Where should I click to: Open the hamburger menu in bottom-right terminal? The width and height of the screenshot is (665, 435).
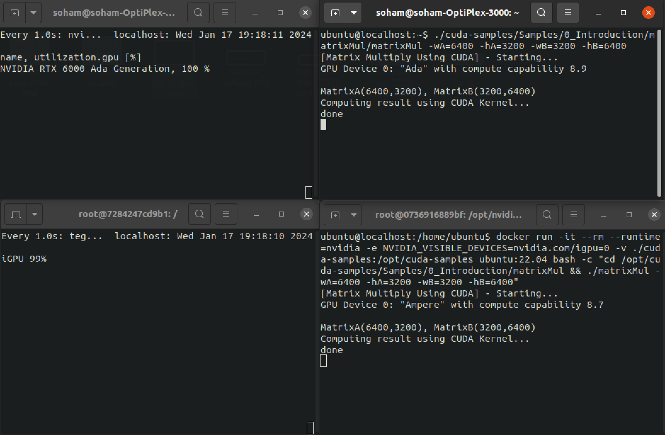(573, 215)
